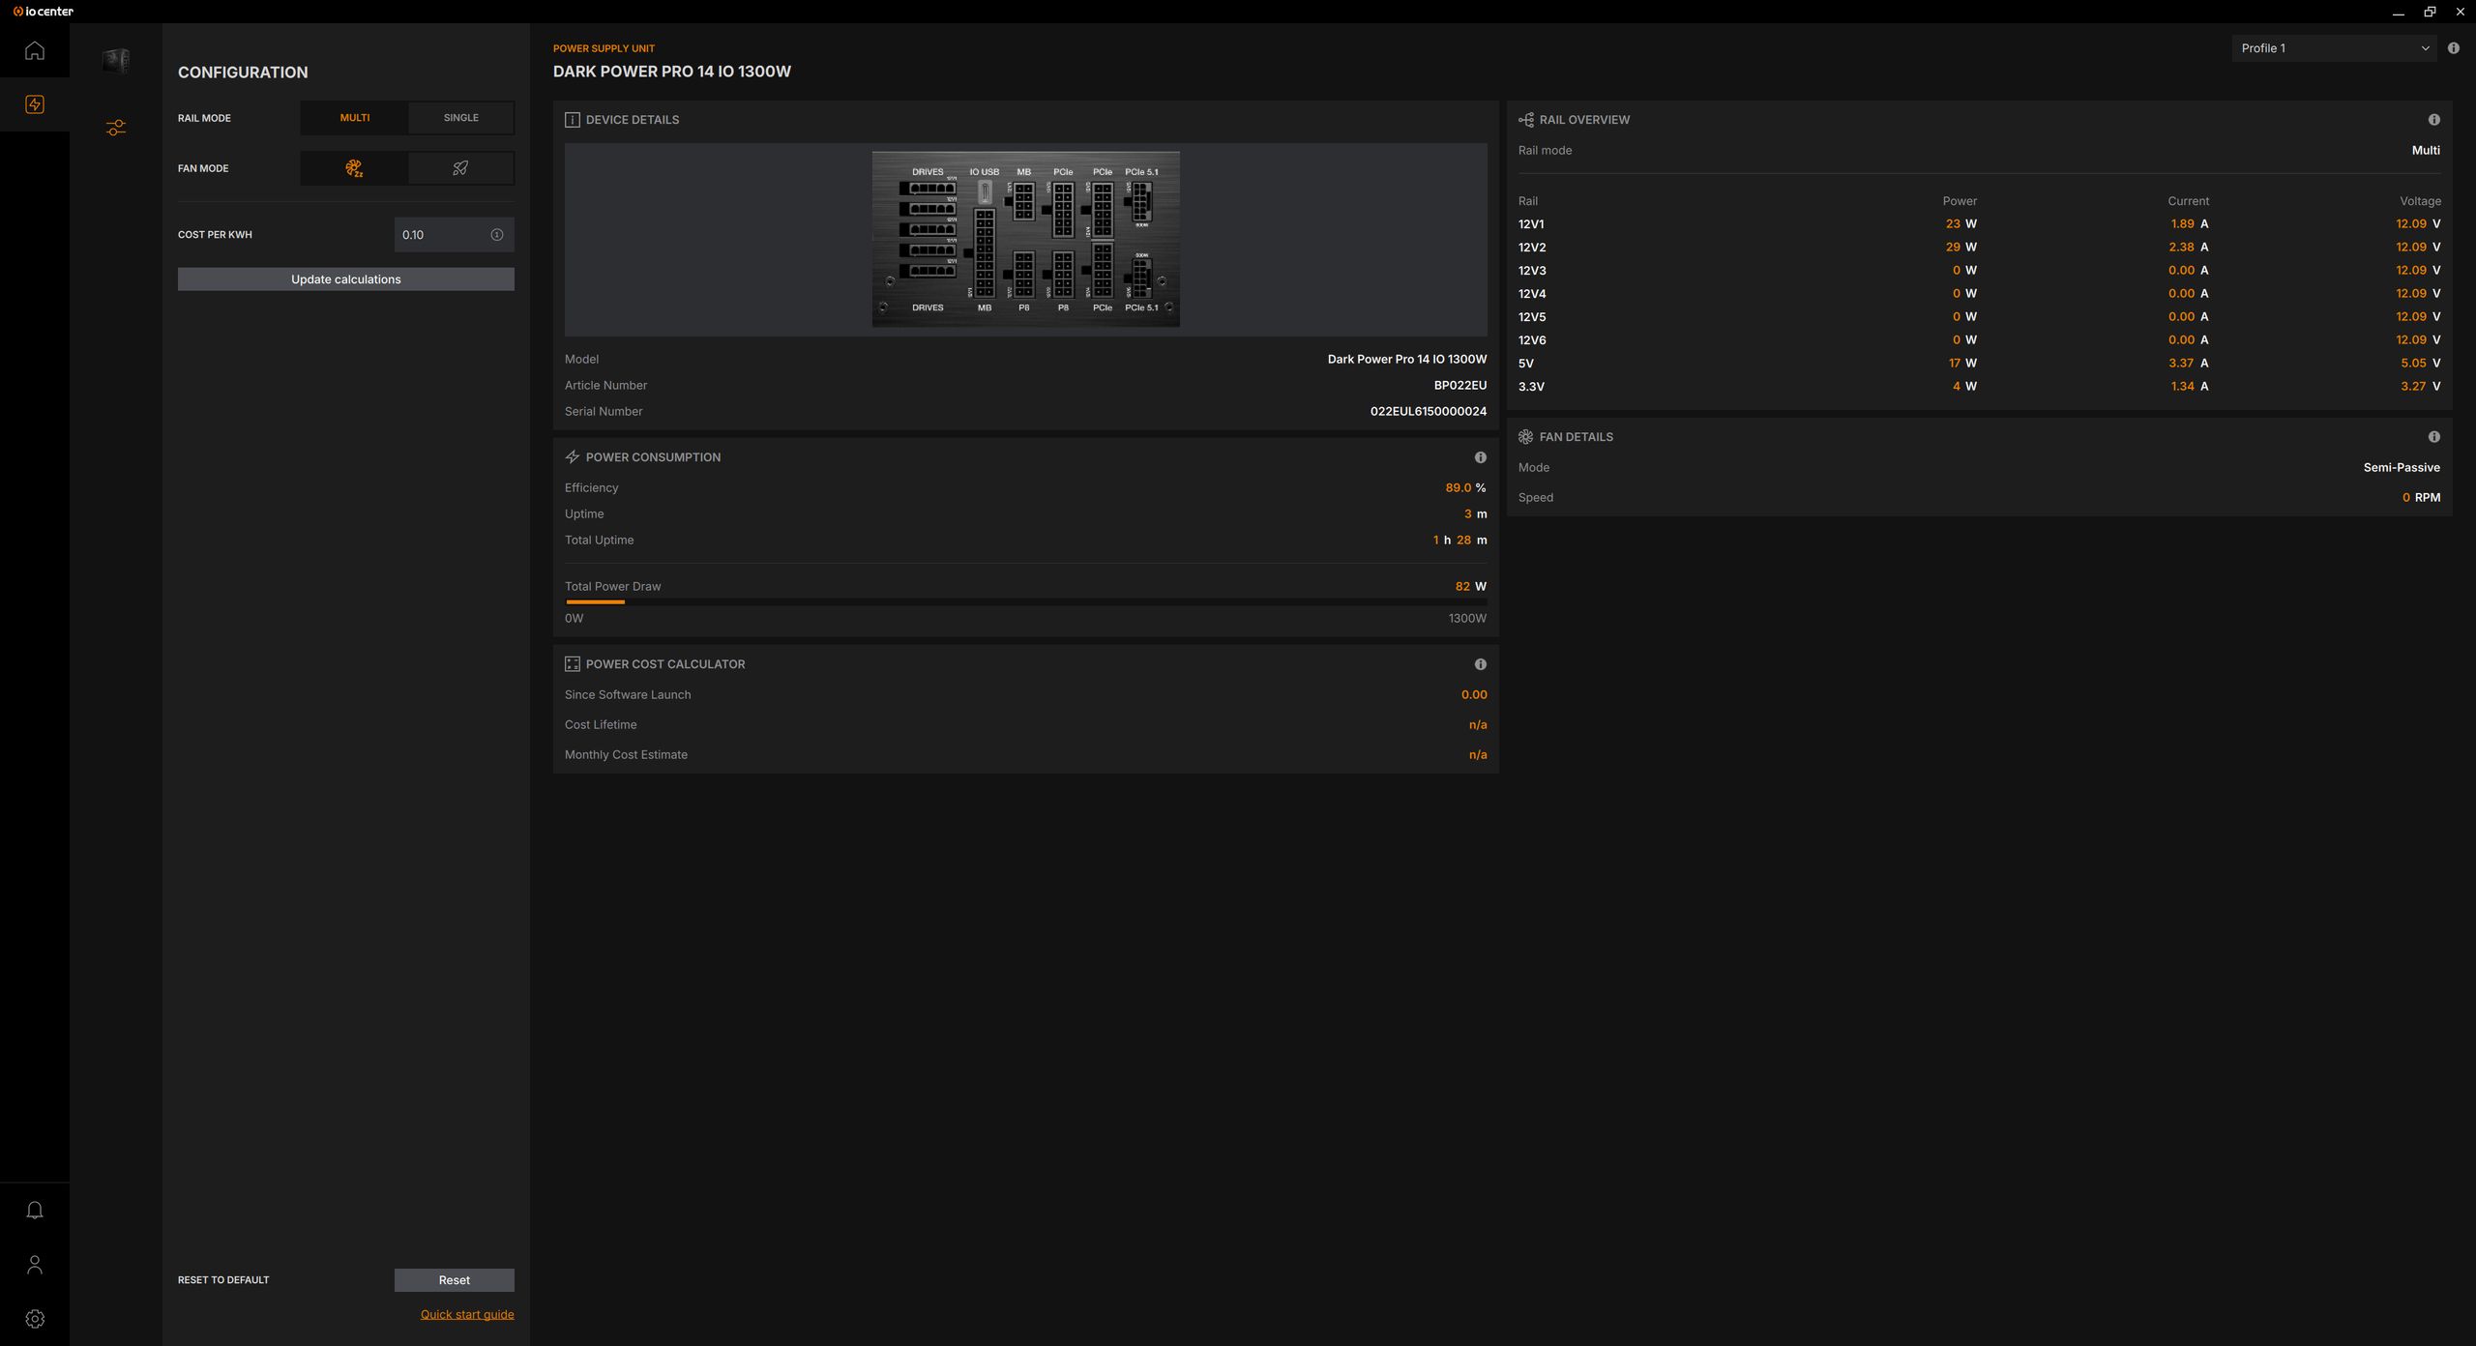Show Power Cost Calculator info tooltip

click(1481, 664)
